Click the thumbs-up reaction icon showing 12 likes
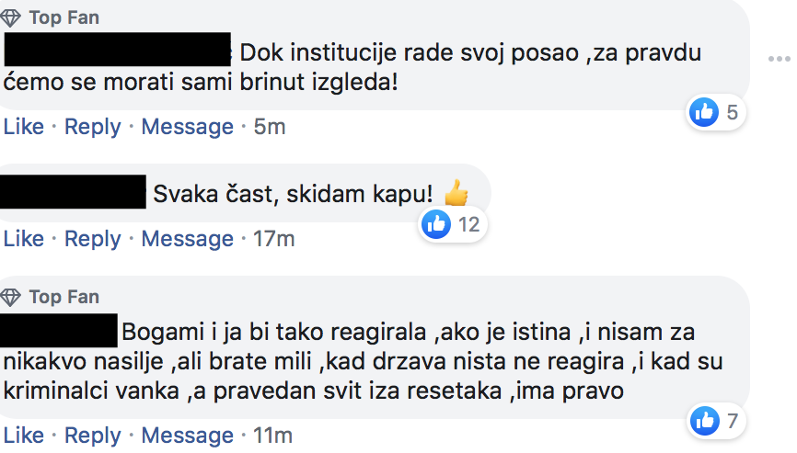 [436, 224]
